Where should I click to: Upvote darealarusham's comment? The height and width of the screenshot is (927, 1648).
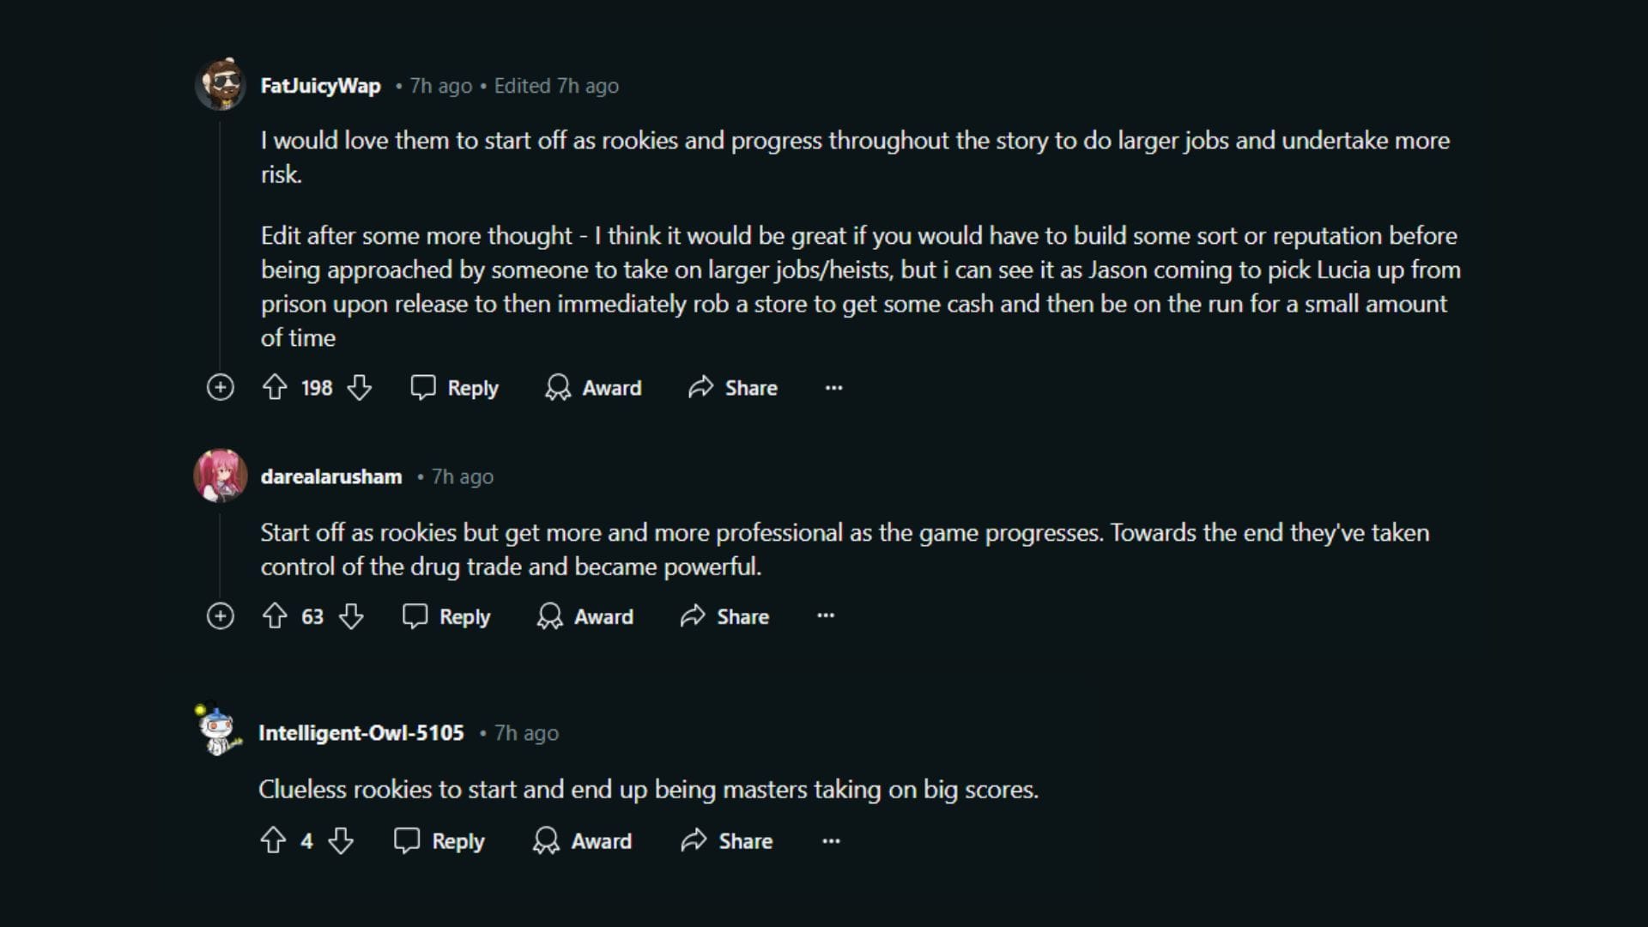click(275, 616)
